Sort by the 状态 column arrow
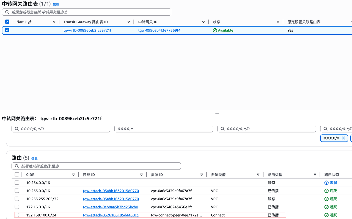This screenshot has width=352, height=219. [x=278, y=22]
